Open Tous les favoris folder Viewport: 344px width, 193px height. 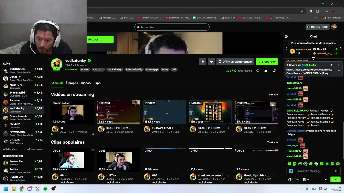(332, 18)
